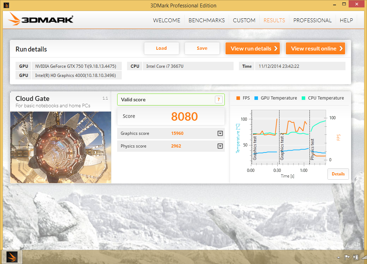Go to the CUSTOM tab
The image size is (367, 264).
coord(244,20)
